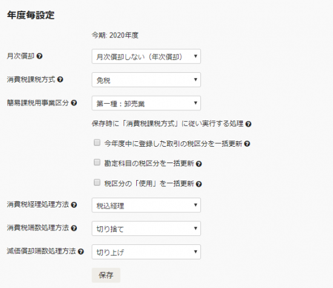Viewport: 333px width, 288px height.
Task: Open help icon for 勘定科目の税区分を一括更新
Action: pyautogui.click(x=199, y=164)
